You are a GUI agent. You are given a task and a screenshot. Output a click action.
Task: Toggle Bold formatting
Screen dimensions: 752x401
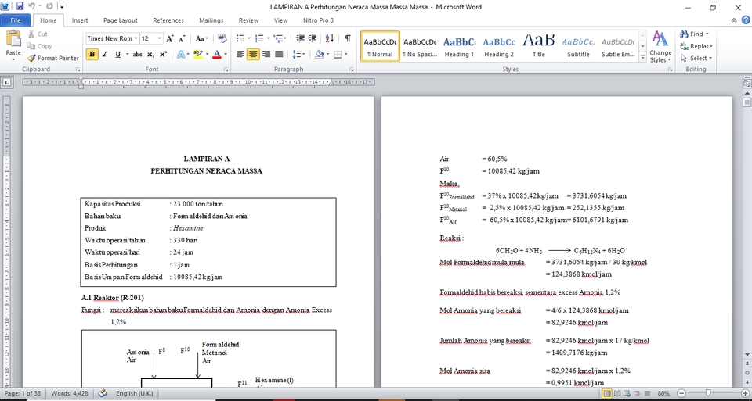[92, 55]
